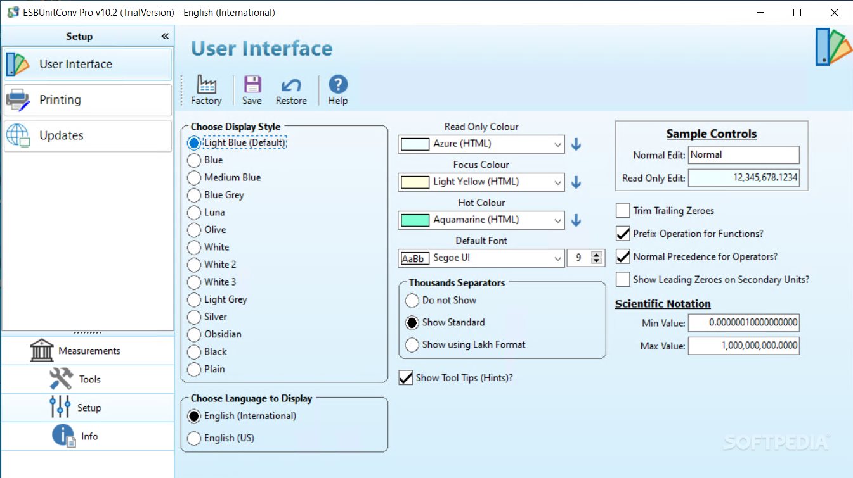
Task: Click the blue arrow beside Read Only Colour
Action: [576, 144]
